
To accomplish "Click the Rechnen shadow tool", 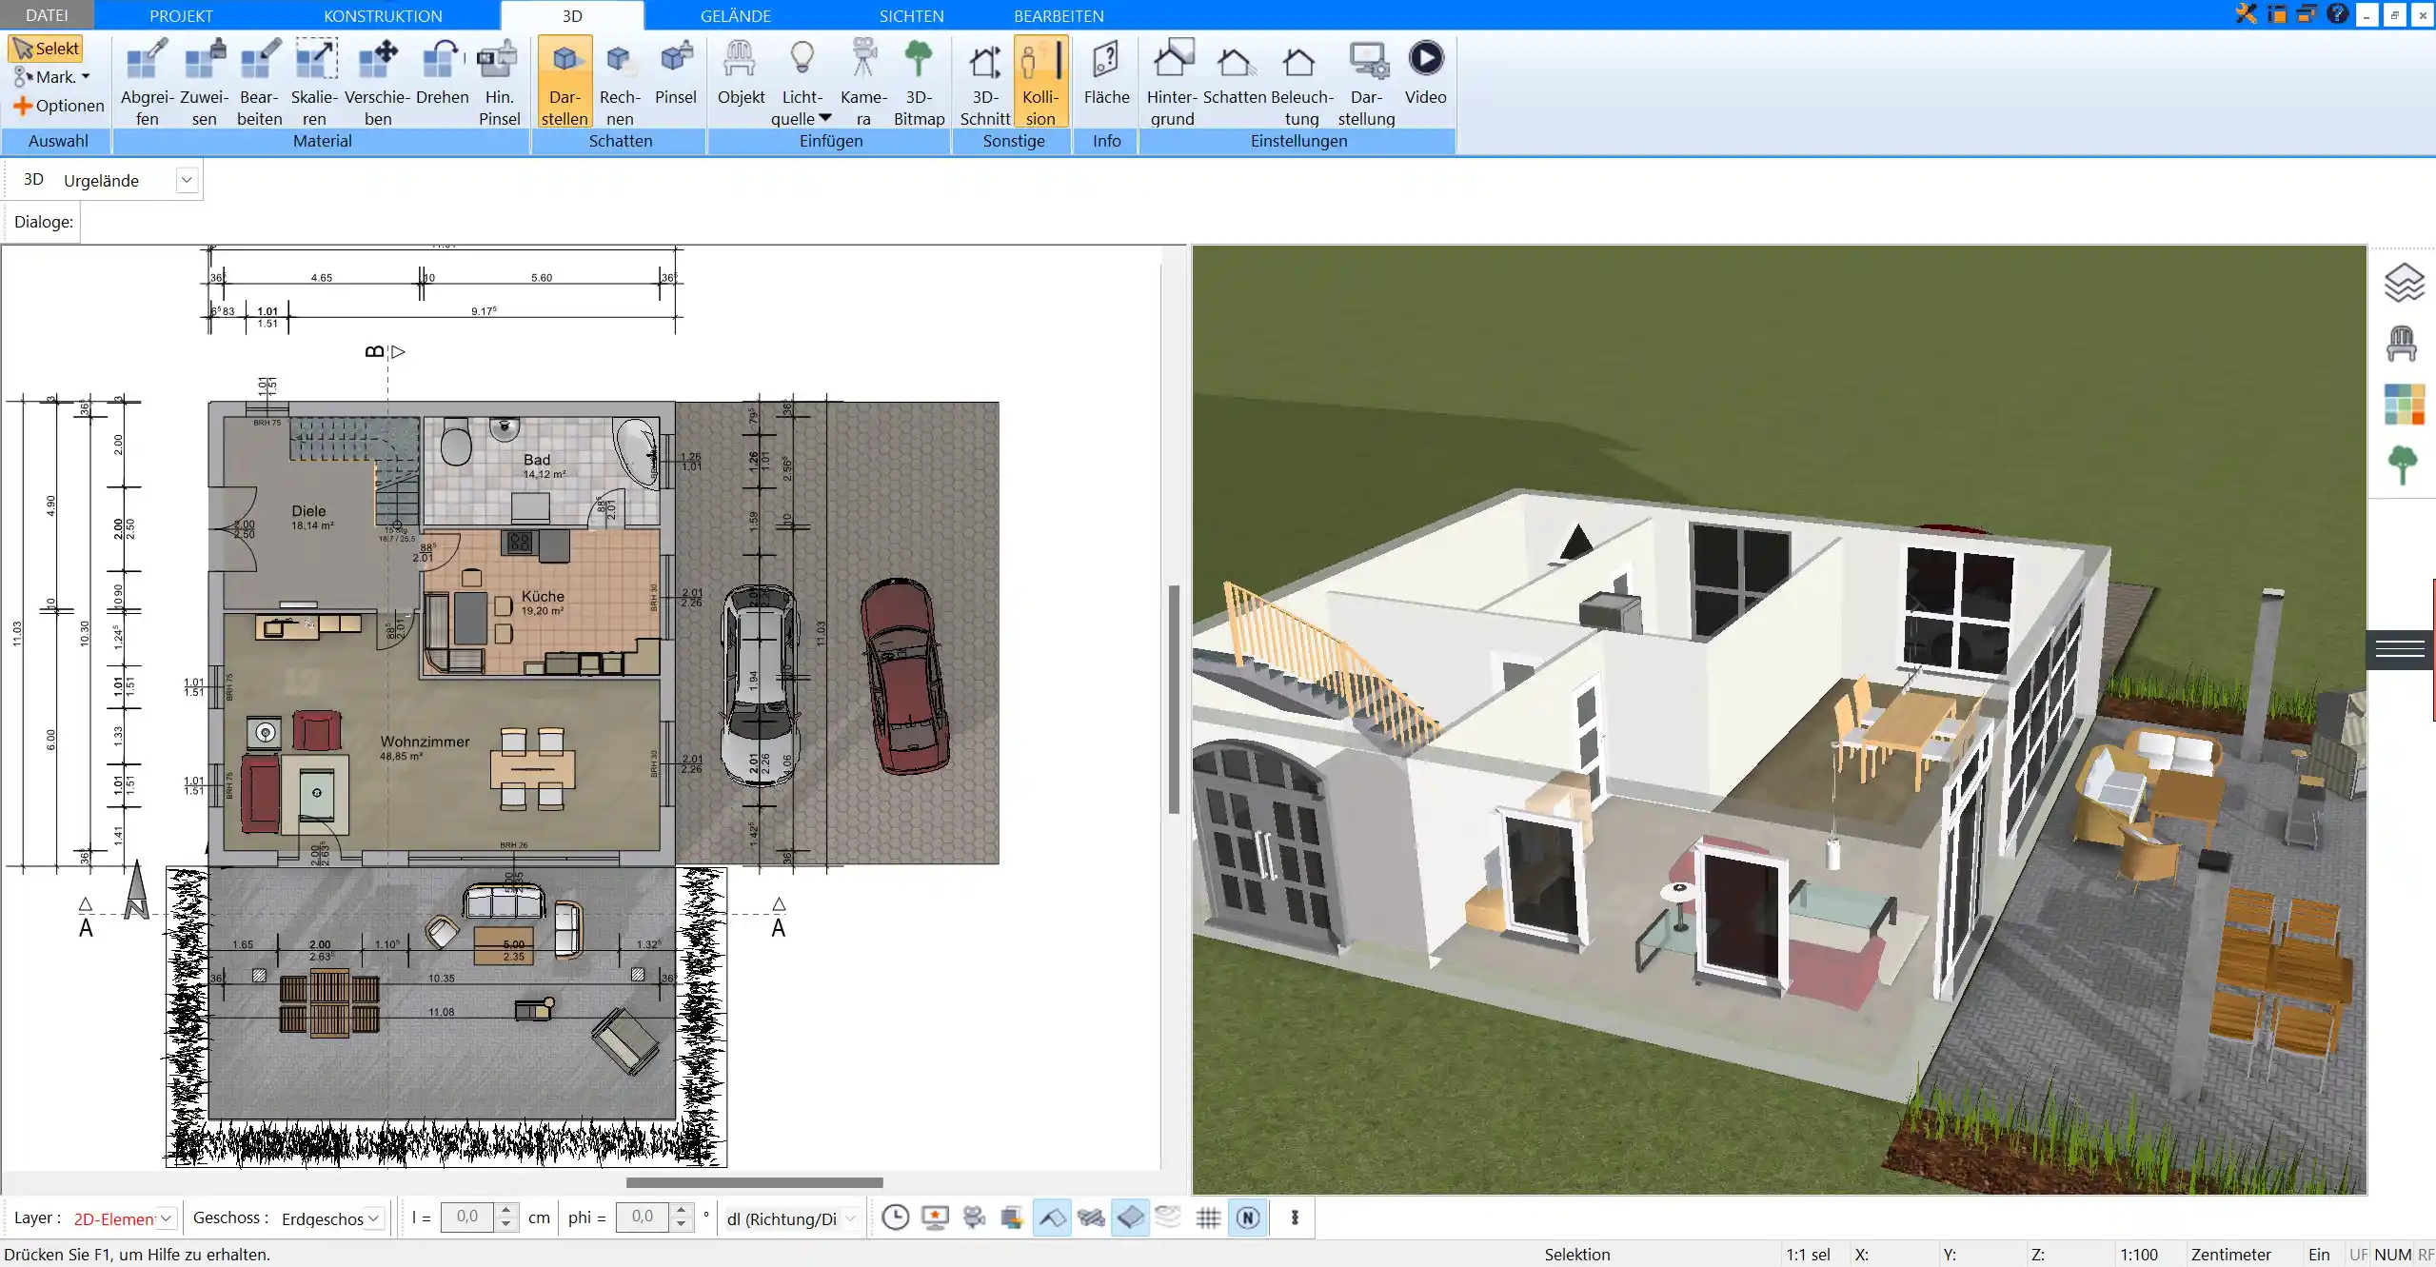I will [x=620, y=82].
